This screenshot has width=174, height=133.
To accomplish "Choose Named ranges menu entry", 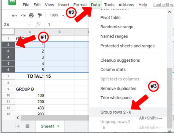I will pos(114,36).
